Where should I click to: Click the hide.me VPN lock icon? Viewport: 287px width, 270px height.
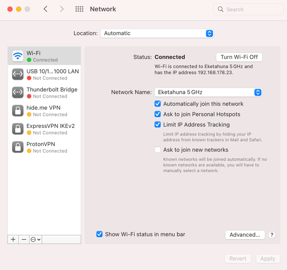(x=18, y=111)
